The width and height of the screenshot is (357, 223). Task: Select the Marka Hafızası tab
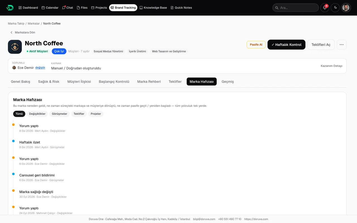coord(202,82)
